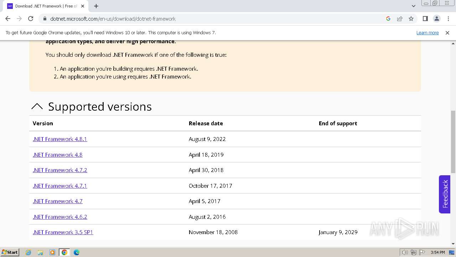Open the .NET Framework 4.7 link

pyautogui.click(x=57, y=201)
